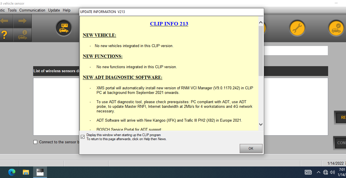Click the forward arrow navigation icon

coord(22,21)
